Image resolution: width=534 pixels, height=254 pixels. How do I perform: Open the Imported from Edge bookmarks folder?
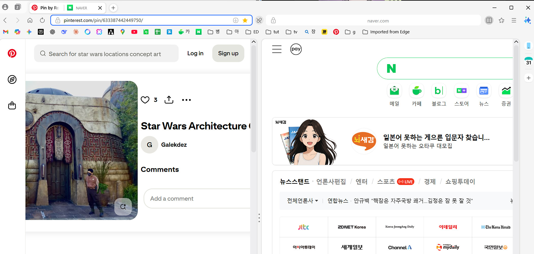[386, 32]
